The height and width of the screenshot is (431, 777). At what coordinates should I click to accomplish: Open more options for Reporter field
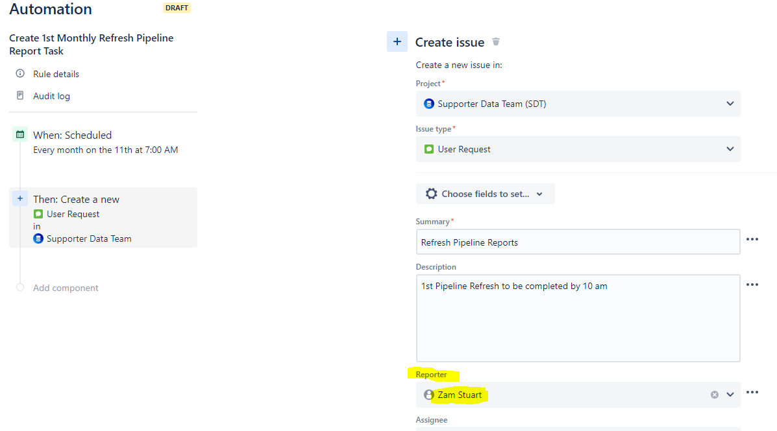tap(752, 392)
